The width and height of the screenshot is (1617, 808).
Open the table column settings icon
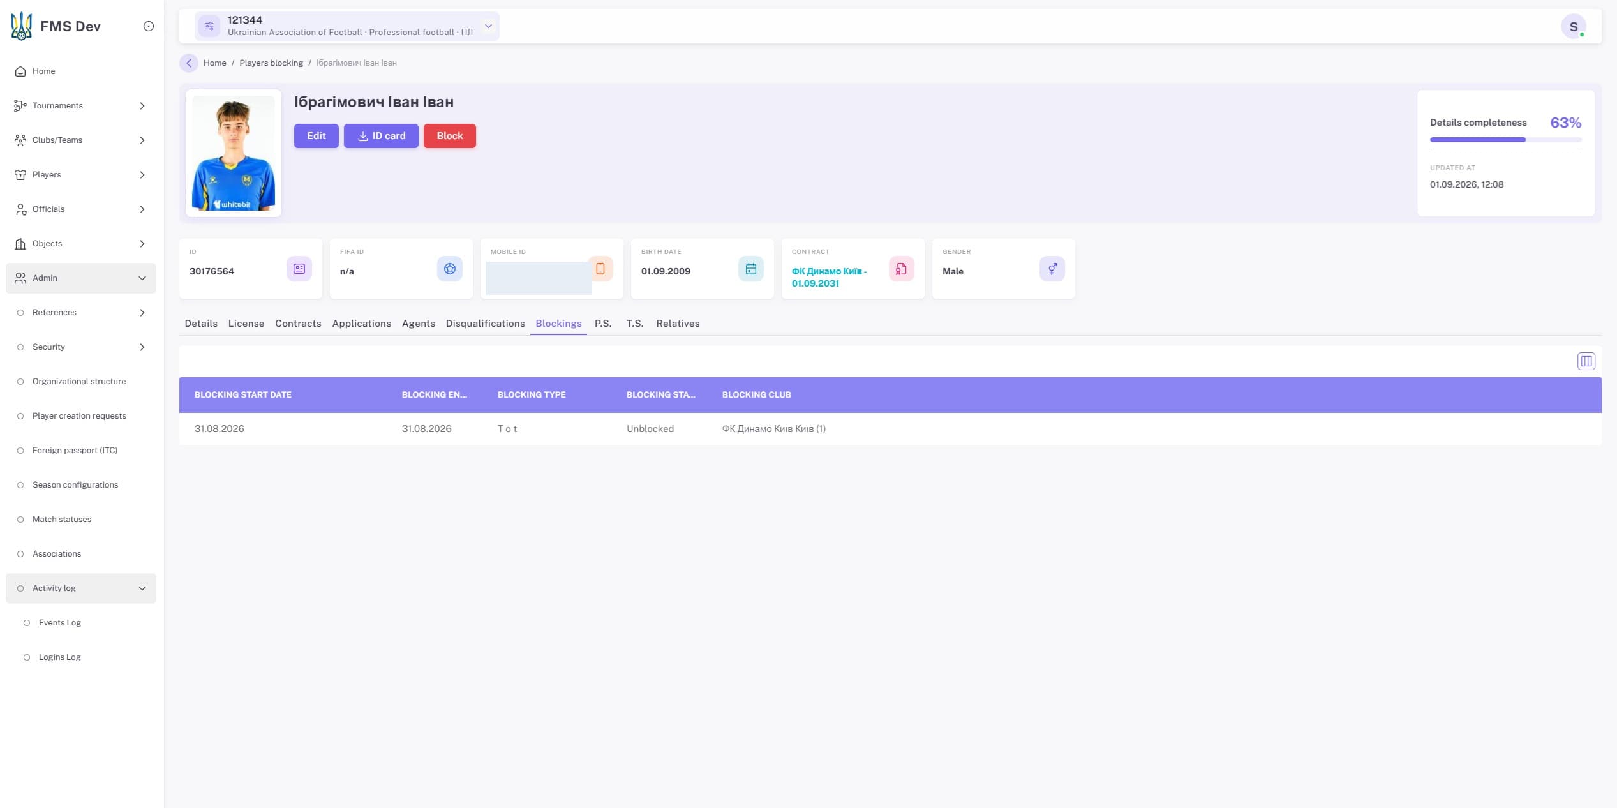pyautogui.click(x=1586, y=361)
